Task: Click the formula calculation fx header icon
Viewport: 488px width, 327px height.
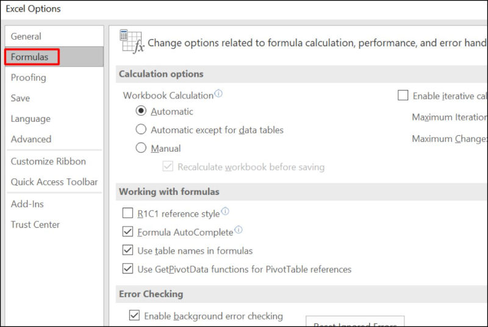Action: point(132,41)
